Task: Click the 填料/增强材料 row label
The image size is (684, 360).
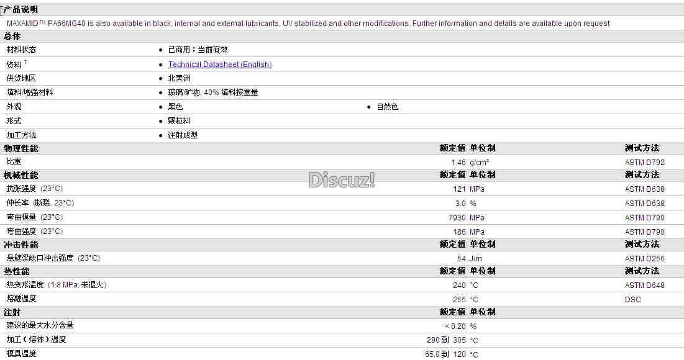Action: coord(30,92)
